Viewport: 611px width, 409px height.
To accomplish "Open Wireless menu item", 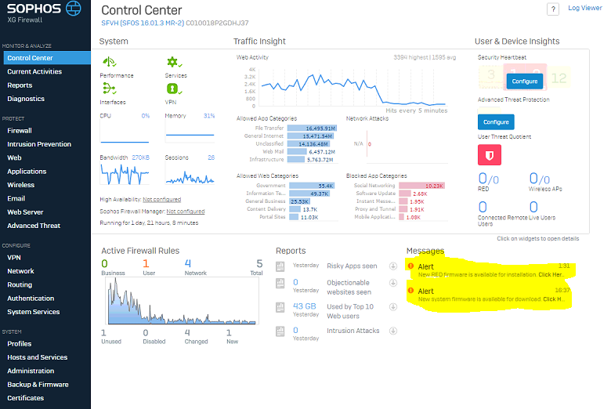I will [x=20, y=185].
